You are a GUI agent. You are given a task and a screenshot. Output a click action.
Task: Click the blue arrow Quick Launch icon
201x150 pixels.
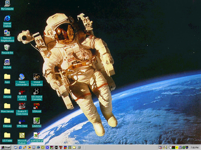(47, 147)
